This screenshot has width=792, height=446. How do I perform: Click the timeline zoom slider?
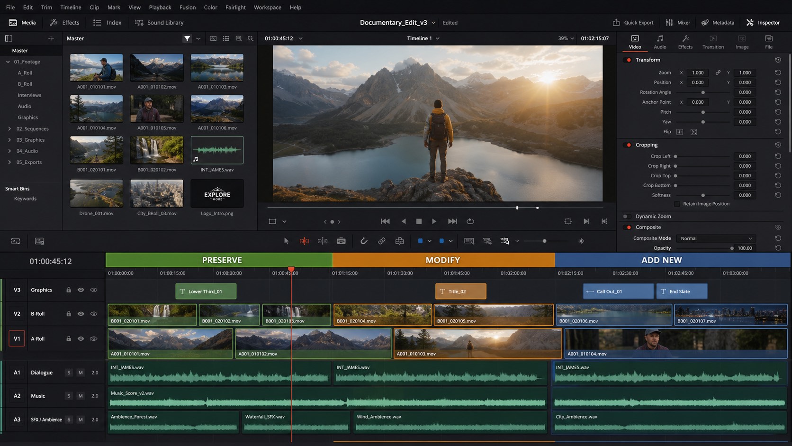(x=544, y=241)
